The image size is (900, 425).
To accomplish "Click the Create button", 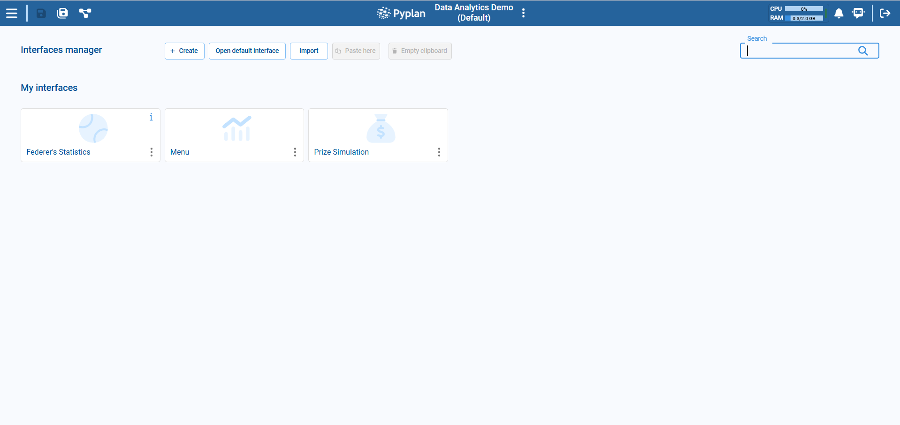I will pyautogui.click(x=184, y=51).
